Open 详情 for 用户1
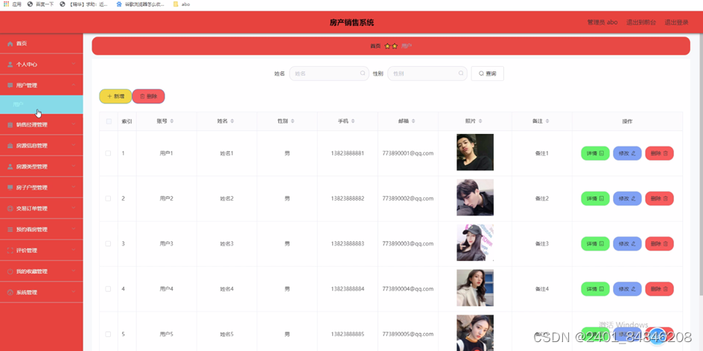The width and height of the screenshot is (703, 351). tap(595, 153)
